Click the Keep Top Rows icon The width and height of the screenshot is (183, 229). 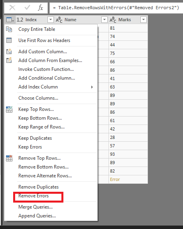(x=9, y=109)
